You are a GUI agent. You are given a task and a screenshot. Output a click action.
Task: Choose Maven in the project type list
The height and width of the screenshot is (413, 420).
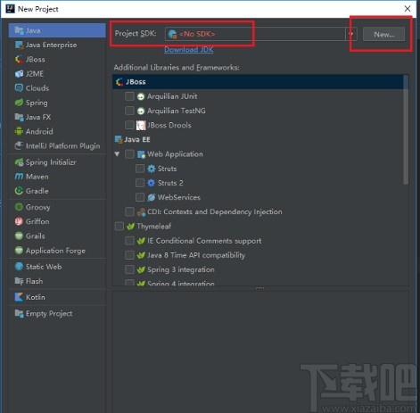(57, 177)
